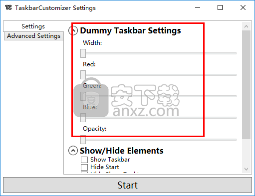This screenshot has width=255, height=196.
Task: Click the Red: label
Action: pos(89,64)
